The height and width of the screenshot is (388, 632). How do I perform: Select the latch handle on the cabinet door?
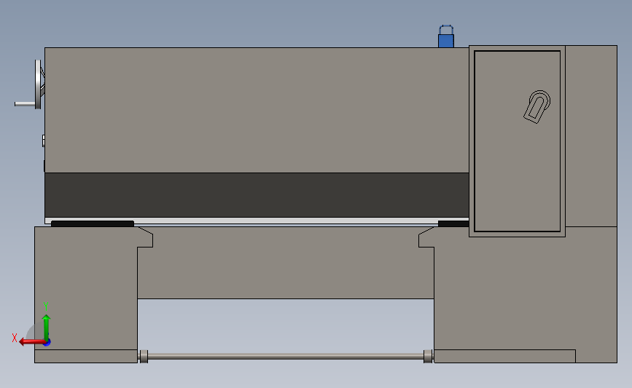[x=537, y=107]
